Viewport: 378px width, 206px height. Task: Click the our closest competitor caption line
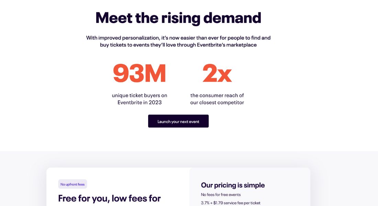click(217, 102)
